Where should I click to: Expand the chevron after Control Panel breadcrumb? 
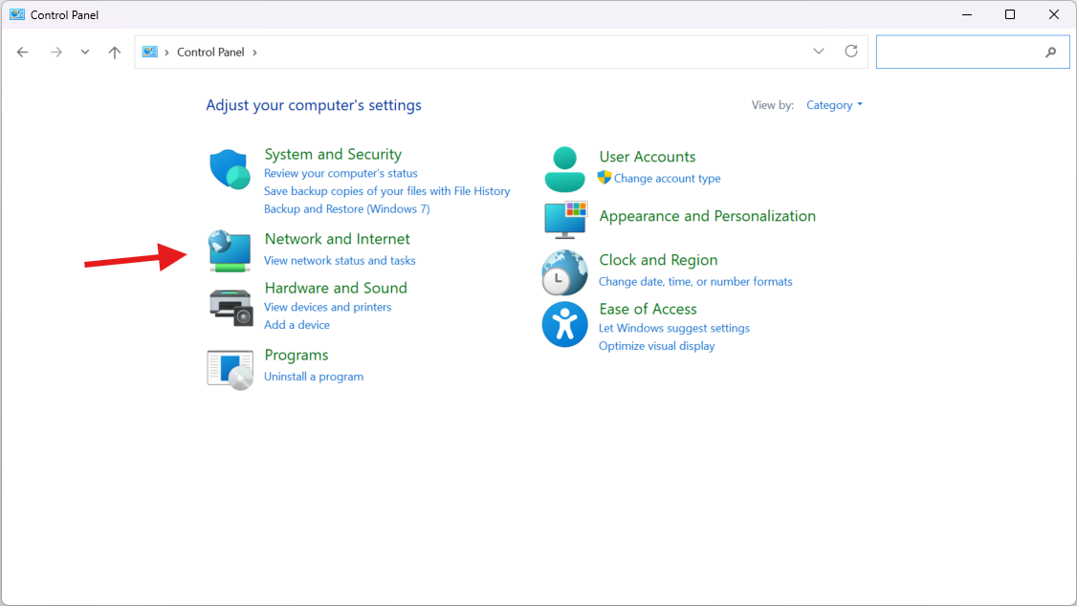[254, 53]
